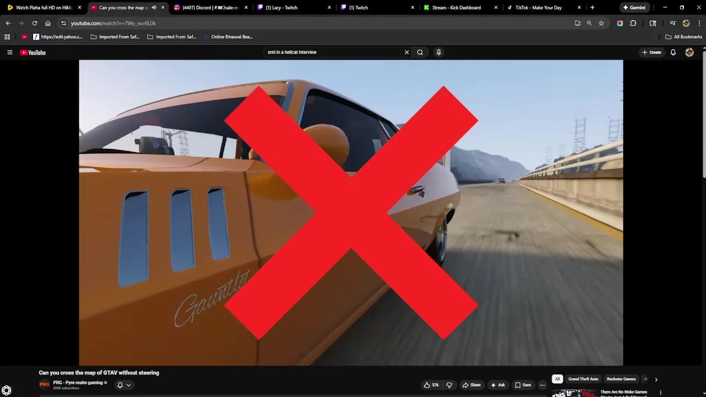
Task: Close the TikTok browser tab
Action: pos(579,8)
